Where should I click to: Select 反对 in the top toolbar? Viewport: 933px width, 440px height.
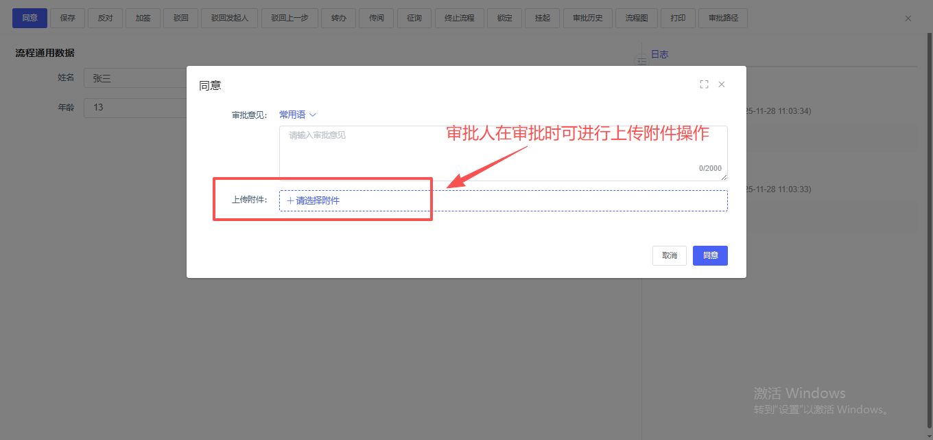(x=105, y=19)
